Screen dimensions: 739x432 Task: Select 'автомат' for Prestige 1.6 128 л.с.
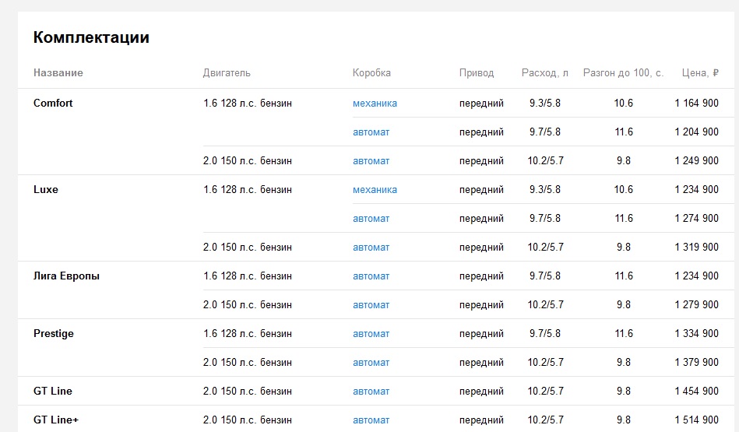coord(371,334)
